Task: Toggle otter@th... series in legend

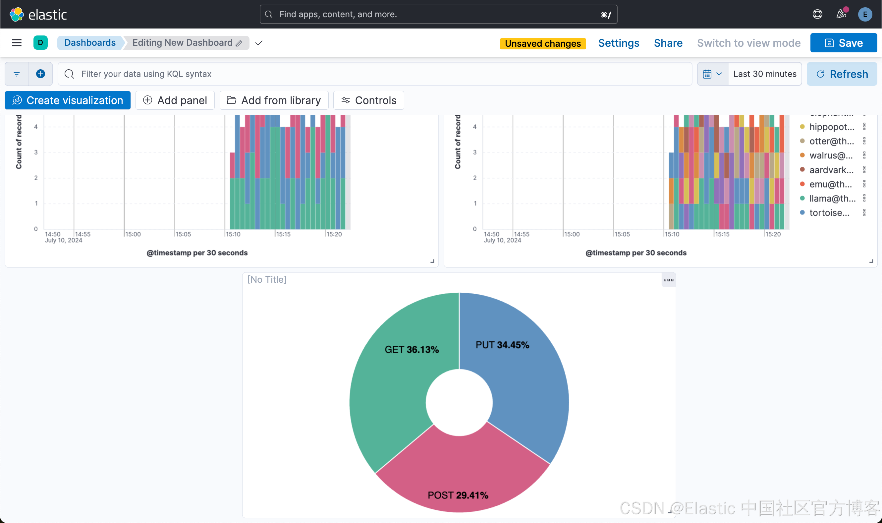Action: pos(831,141)
